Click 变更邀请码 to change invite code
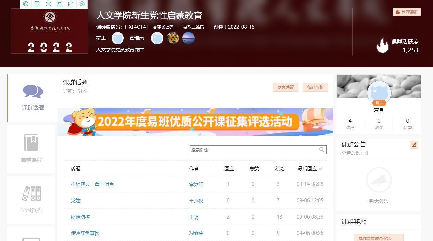This screenshot has width=433, height=241. tap(163, 27)
